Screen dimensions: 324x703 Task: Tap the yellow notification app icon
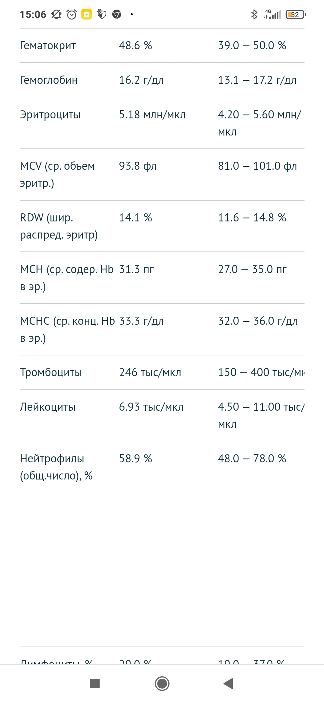(x=87, y=14)
